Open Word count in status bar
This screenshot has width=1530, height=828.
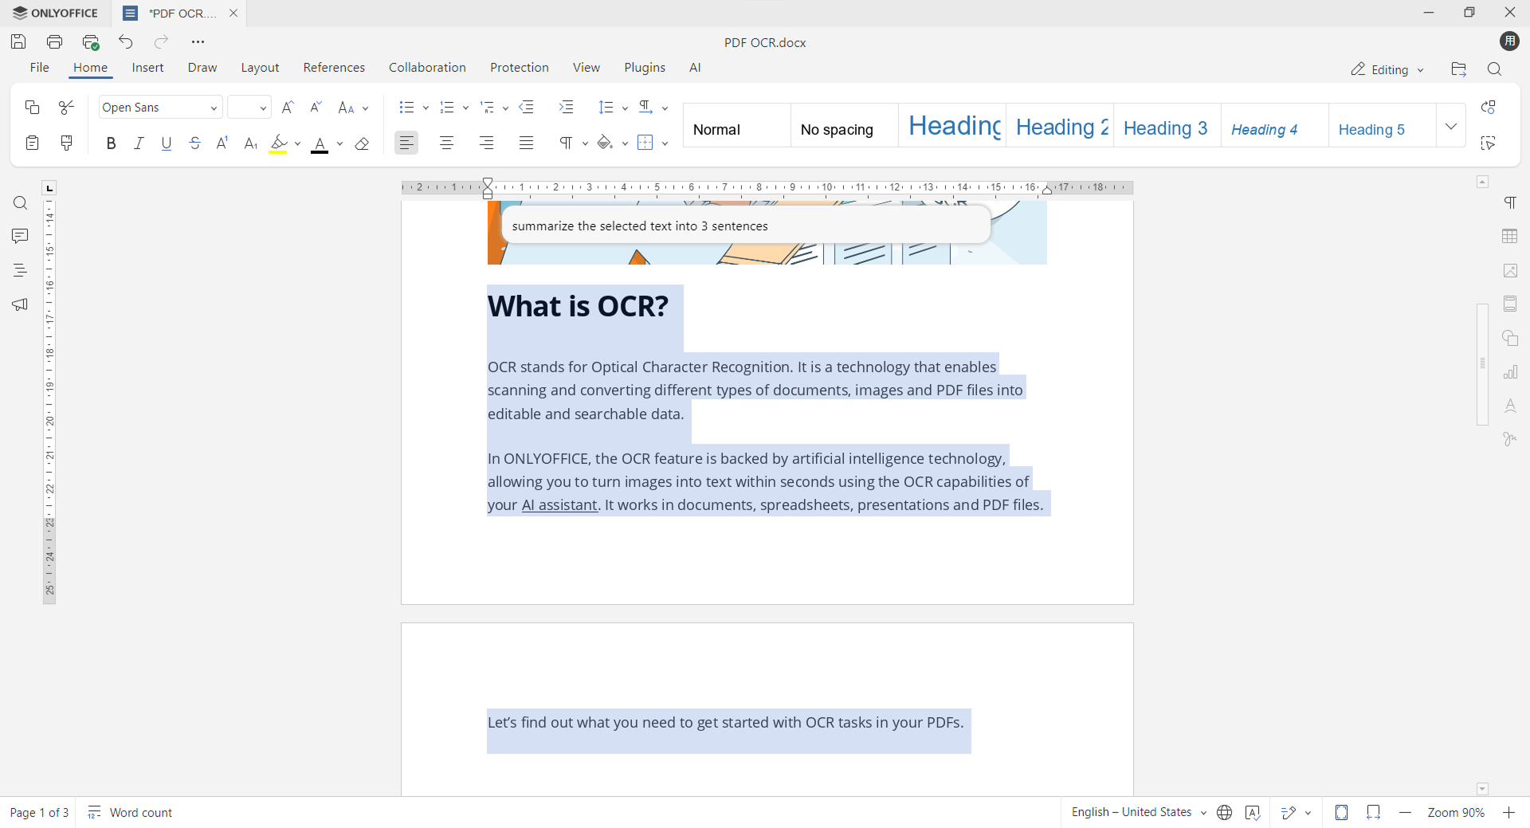(x=130, y=812)
